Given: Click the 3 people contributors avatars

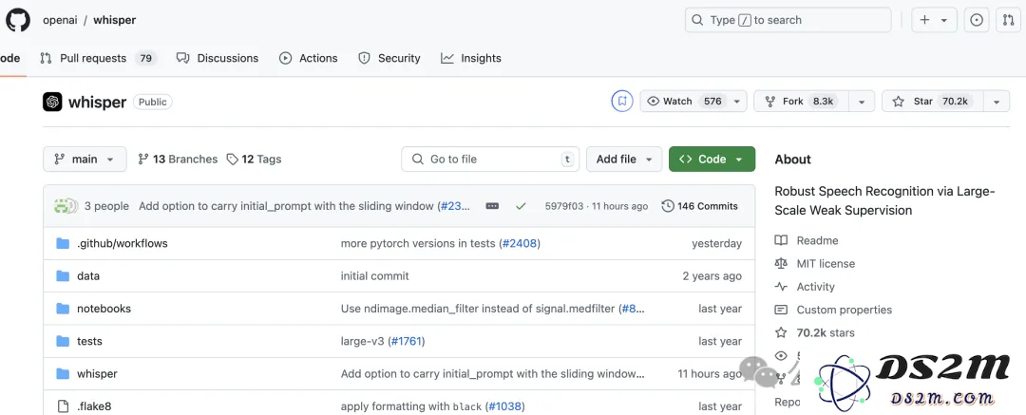Looking at the screenshot, I should [x=66, y=206].
